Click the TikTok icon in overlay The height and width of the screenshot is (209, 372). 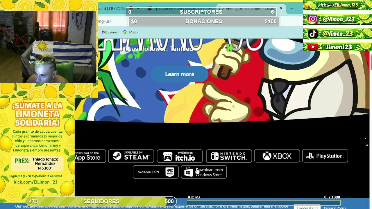coord(313,34)
